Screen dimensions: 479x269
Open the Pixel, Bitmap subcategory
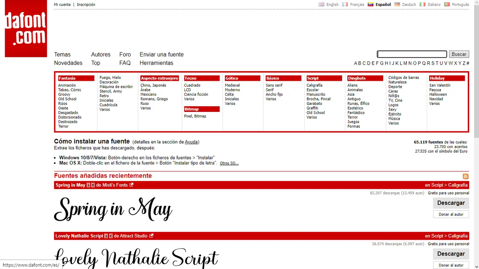(x=195, y=116)
